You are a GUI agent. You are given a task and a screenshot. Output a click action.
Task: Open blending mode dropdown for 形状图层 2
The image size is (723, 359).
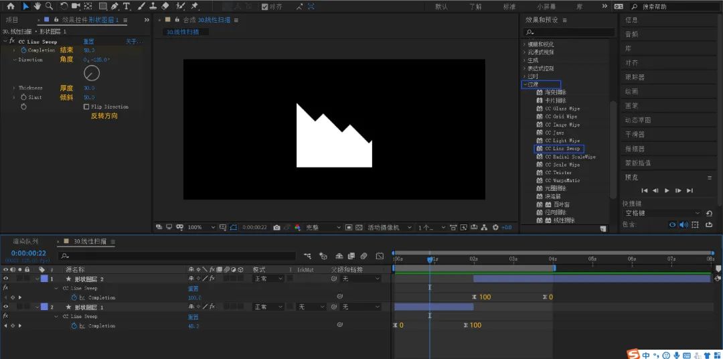click(268, 279)
